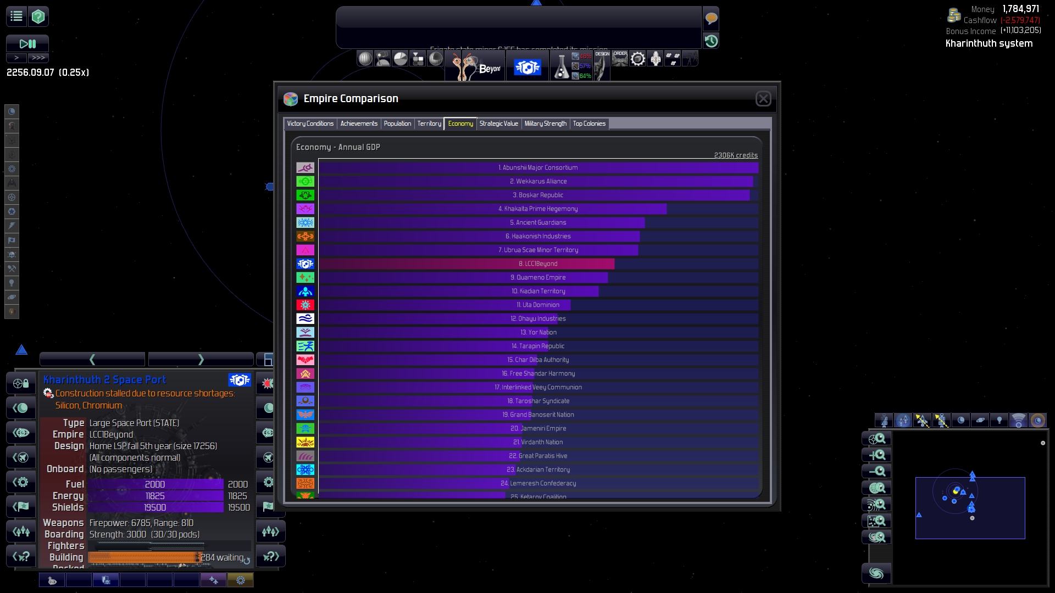Click the zoom in magnifier button
Screen dimensions: 1055x593
(877, 455)
